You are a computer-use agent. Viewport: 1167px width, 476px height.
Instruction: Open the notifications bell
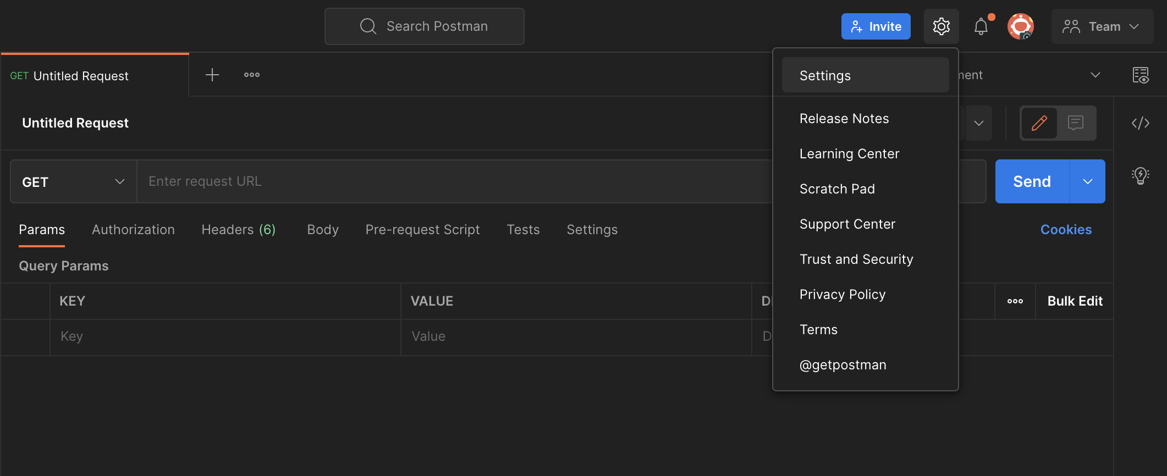pos(981,26)
